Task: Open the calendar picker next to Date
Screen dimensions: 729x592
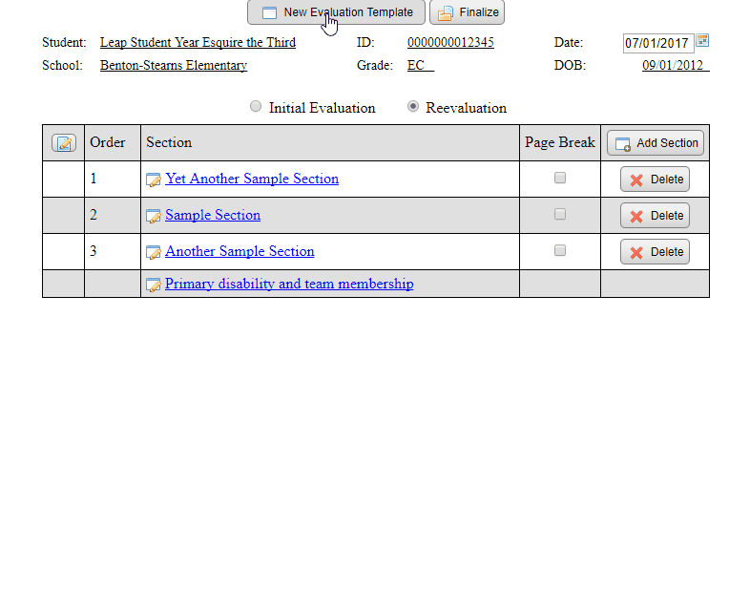Action: tap(702, 40)
